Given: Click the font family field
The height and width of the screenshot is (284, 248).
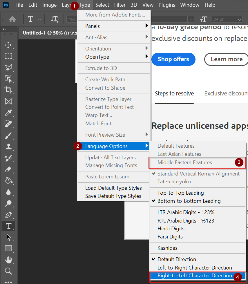Looking at the screenshot, I should coord(72,19).
